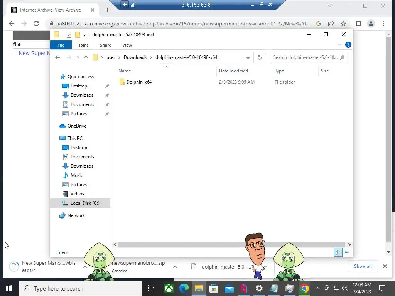Click user in breadcrumb path
Image resolution: width=395 pixels, height=296 pixels.
click(111, 57)
